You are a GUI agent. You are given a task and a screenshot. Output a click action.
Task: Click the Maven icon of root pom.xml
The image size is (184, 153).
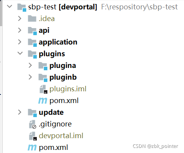pyautogui.click(x=32, y=148)
